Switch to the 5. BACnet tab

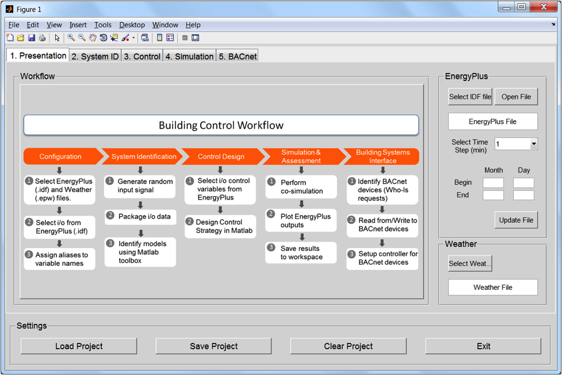coord(238,56)
